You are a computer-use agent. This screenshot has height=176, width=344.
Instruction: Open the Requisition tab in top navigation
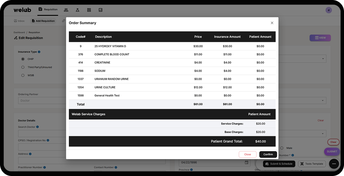point(48,9)
